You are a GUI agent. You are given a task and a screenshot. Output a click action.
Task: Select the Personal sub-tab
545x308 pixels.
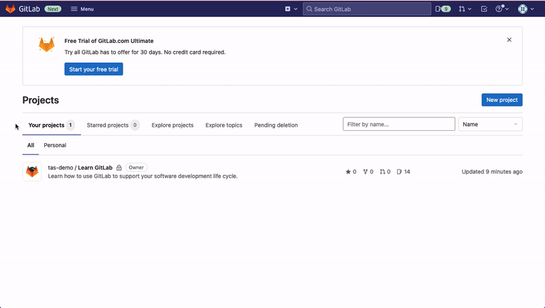(55, 145)
